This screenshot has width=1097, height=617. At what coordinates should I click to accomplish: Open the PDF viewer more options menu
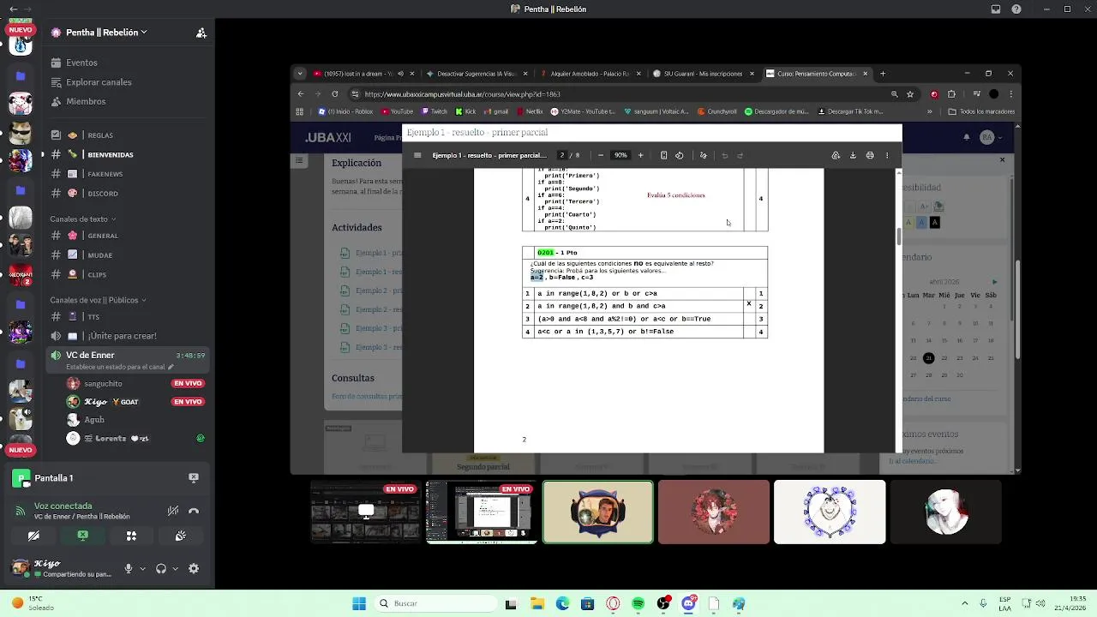[887, 155]
